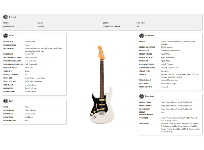The width and height of the screenshot is (204, 150).
Task: Click the PICKUP COVERS label
Action: click(x=146, y=54)
